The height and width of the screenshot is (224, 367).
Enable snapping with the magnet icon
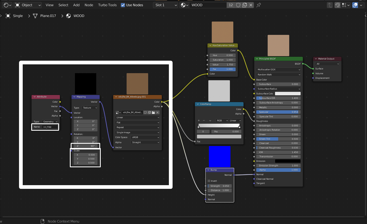(x=337, y=5)
